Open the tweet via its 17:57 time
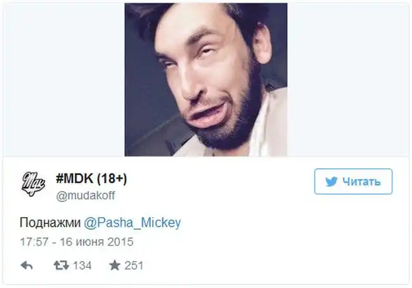 click(34, 242)
